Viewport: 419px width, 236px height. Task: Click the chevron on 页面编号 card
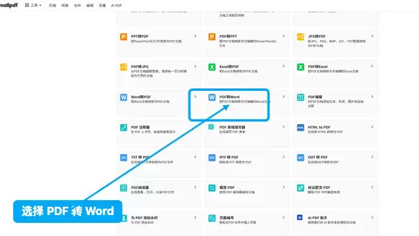pyautogui.click(x=284, y=217)
